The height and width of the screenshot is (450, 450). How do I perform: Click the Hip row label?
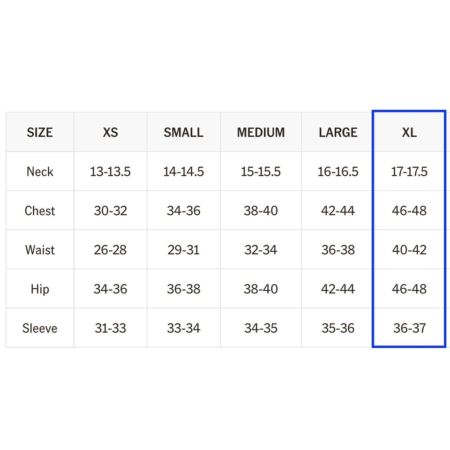tap(40, 289)
